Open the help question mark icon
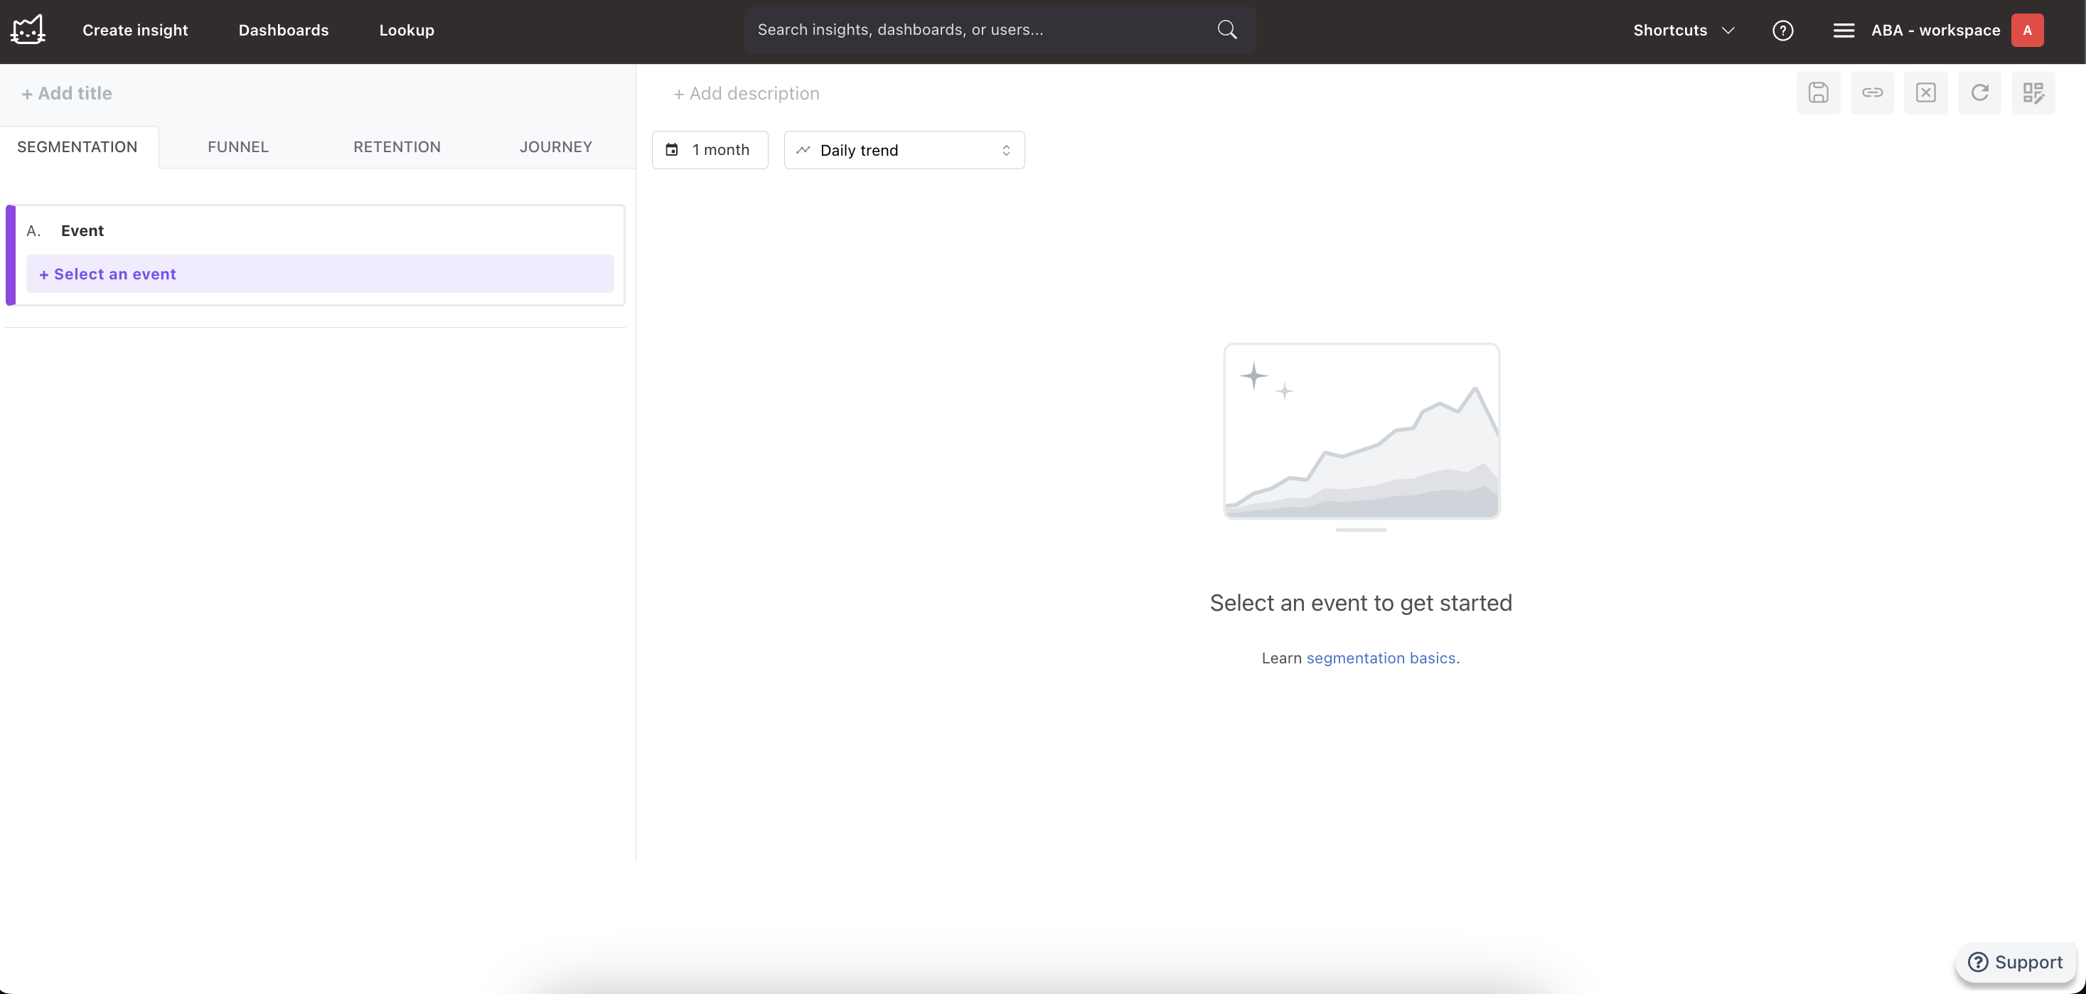2086x994 pixels. 1782,30
